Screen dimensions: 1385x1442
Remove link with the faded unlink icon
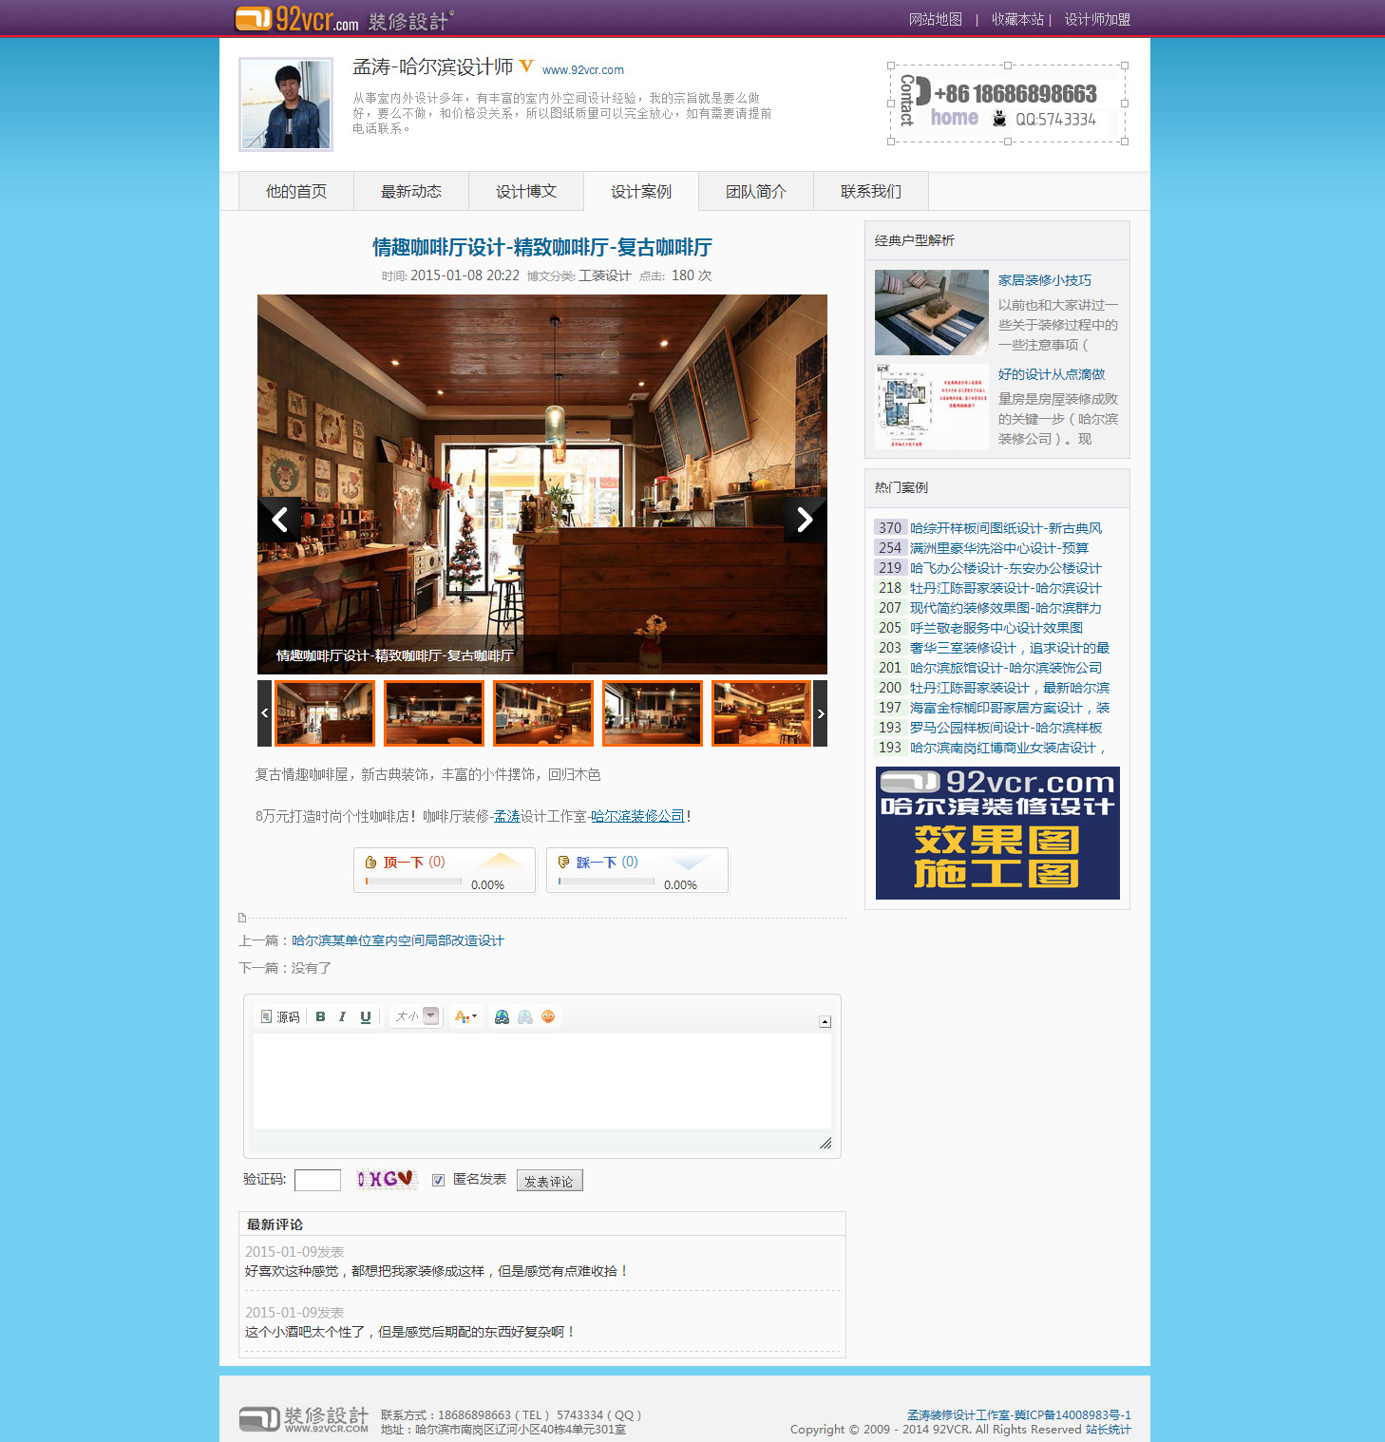tap(525, 1016)
